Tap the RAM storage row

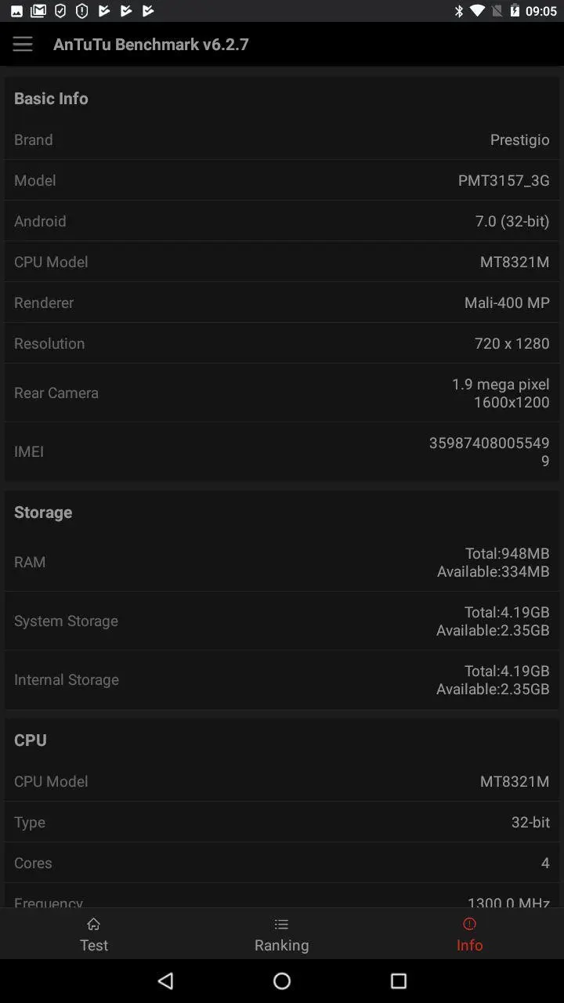pos(282,562)
